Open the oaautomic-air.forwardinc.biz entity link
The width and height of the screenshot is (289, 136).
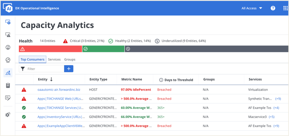(x=59, y=89)
